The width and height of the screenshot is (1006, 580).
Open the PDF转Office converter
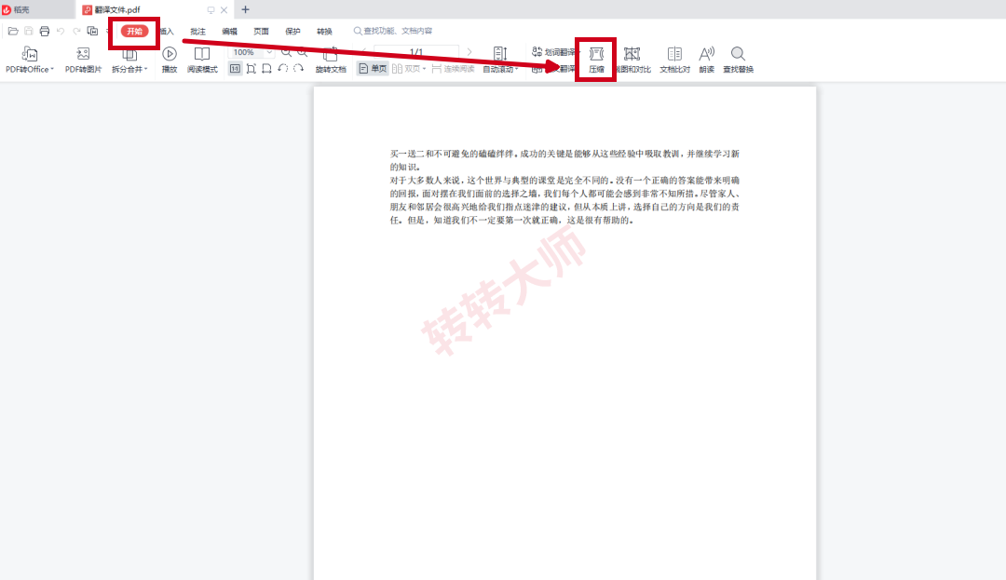pyautogui.click(x=29, y=60)
